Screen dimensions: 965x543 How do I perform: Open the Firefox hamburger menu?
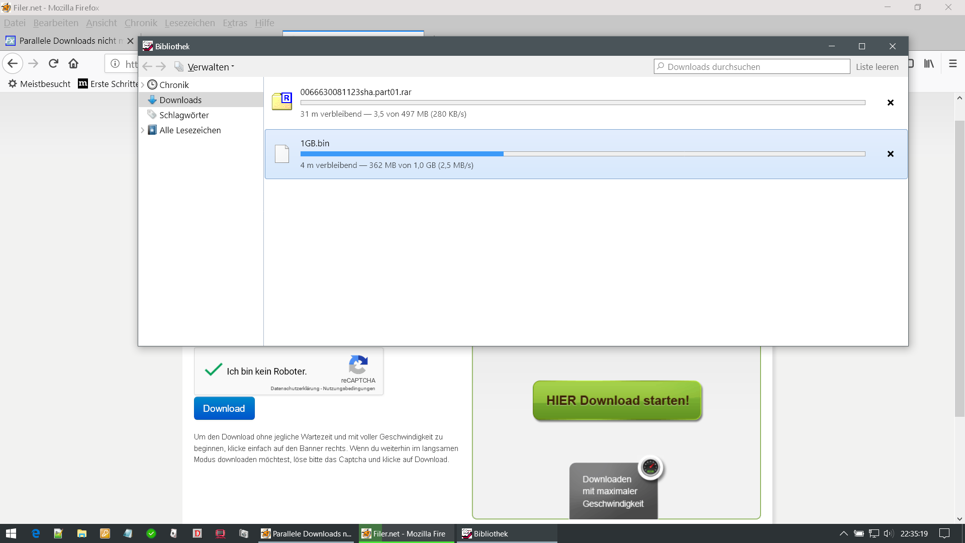952,63
